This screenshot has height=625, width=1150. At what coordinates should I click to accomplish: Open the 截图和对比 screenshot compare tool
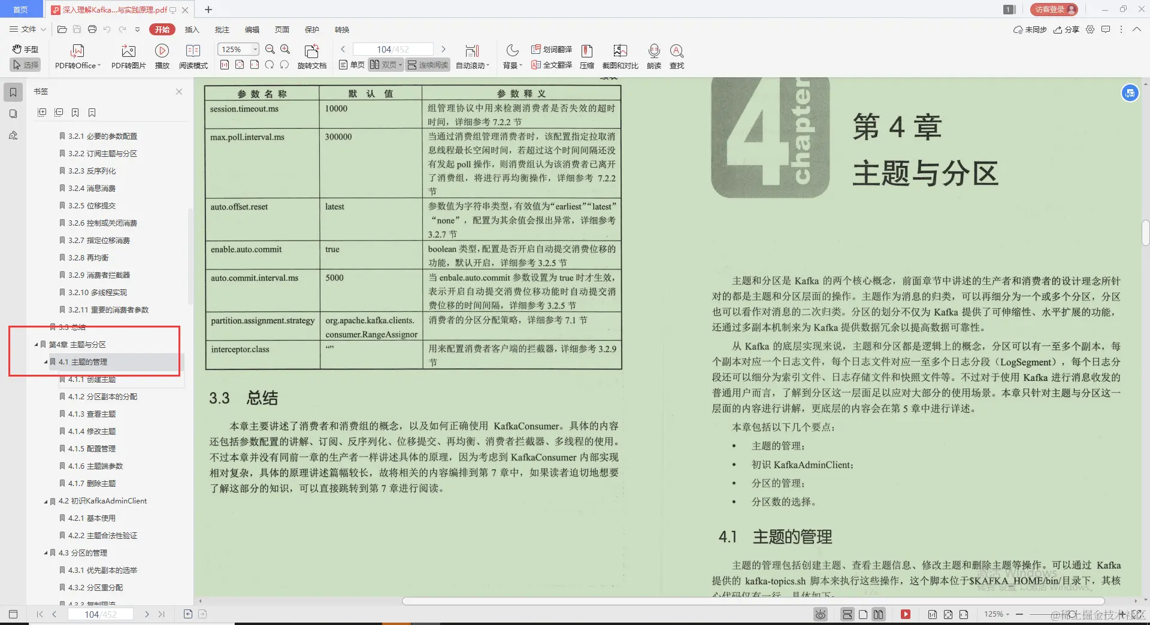(620, 56)
